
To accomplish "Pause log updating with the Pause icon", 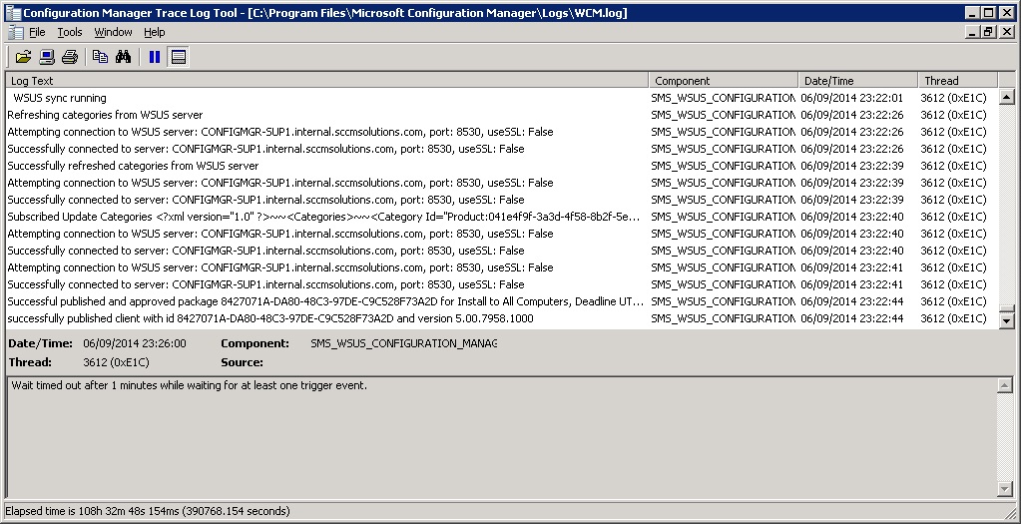I will [155, 57].
